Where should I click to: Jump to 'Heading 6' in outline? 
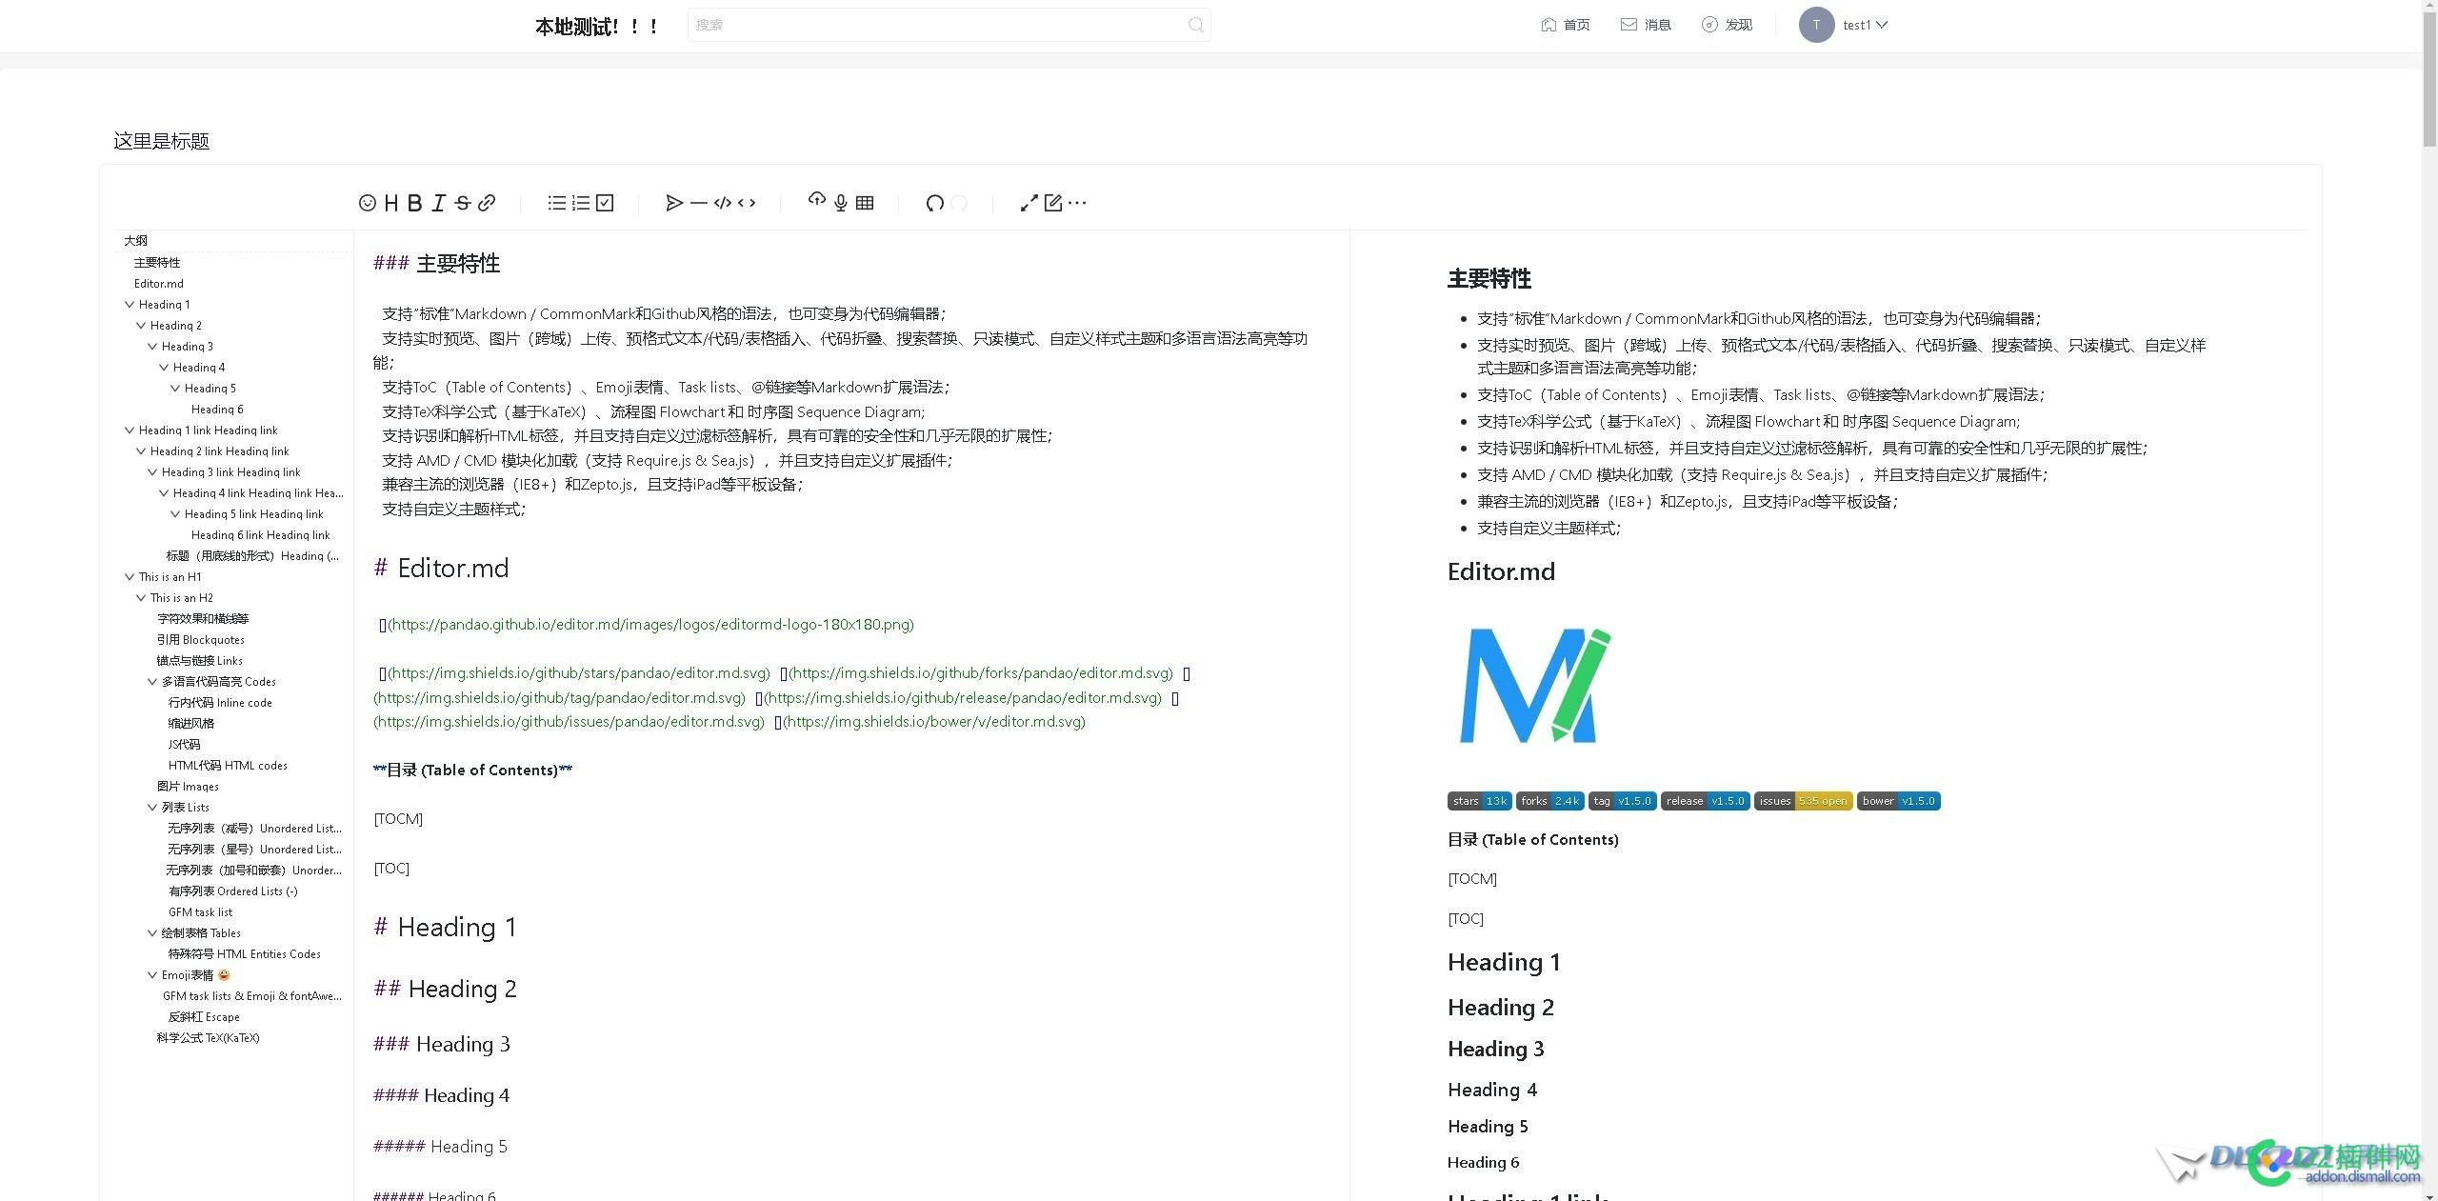click(x=217, y=410)
